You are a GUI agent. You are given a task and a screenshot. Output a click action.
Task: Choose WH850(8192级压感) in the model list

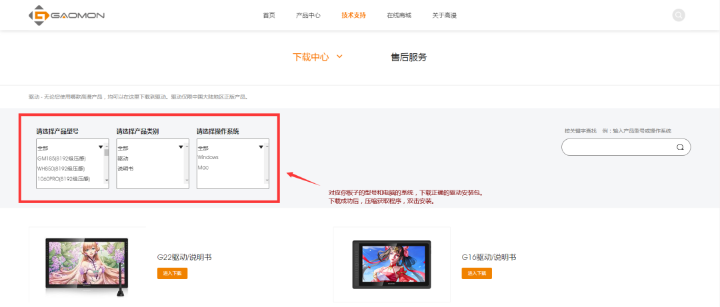coord(61,169)
